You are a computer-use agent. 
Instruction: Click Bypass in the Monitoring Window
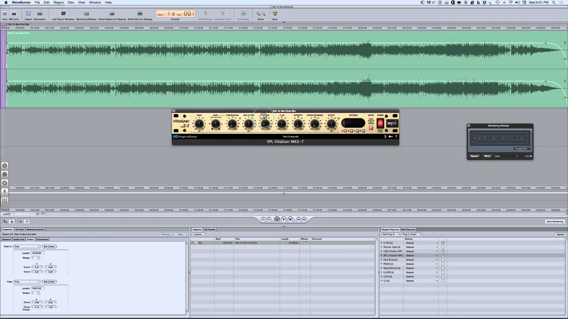pyautogui.click(x=475, y=156)
